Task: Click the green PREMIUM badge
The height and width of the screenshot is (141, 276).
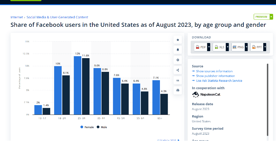Action: 263,17
